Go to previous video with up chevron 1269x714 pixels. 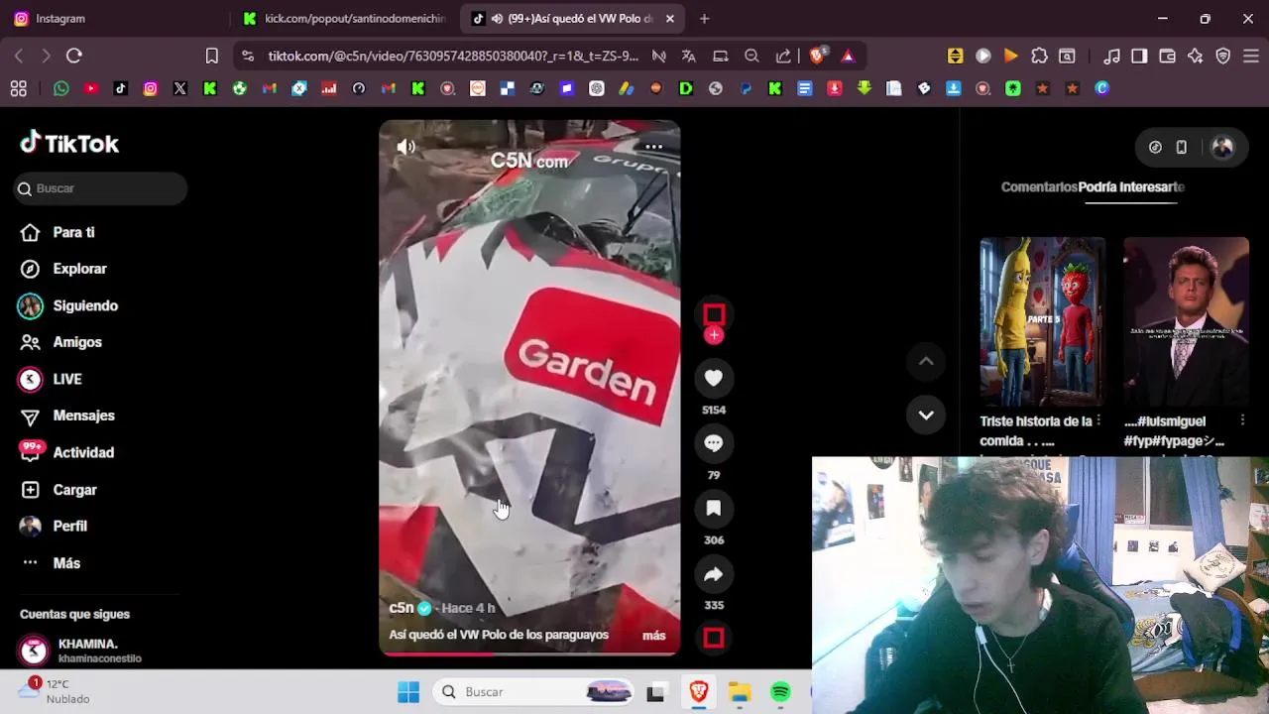[x=926, y=362]
